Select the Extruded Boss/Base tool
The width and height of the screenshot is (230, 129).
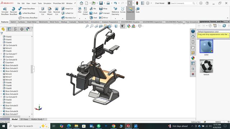point(5,11)
